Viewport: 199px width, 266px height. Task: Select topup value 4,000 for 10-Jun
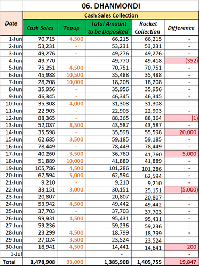(x=72, y=104)
